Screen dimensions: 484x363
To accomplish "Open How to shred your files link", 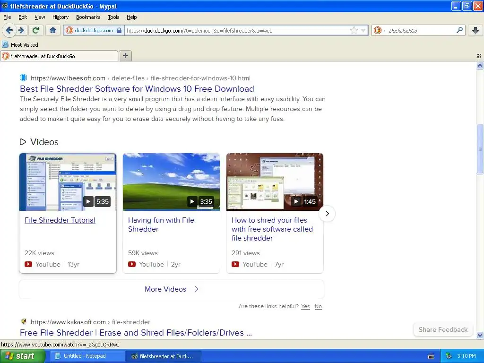I will (x=272, y=229).
